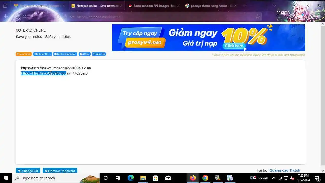This screenshot has height=183, width=325.
Task: Open Task View
Action: tap(118, 178)
